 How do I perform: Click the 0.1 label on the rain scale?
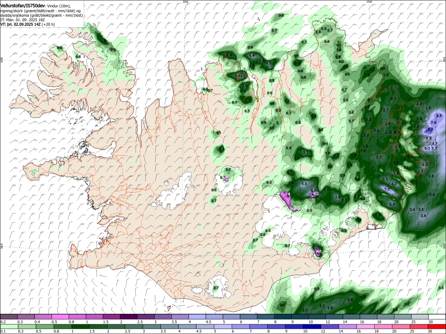pyautogui.click(x=3, y=331)
